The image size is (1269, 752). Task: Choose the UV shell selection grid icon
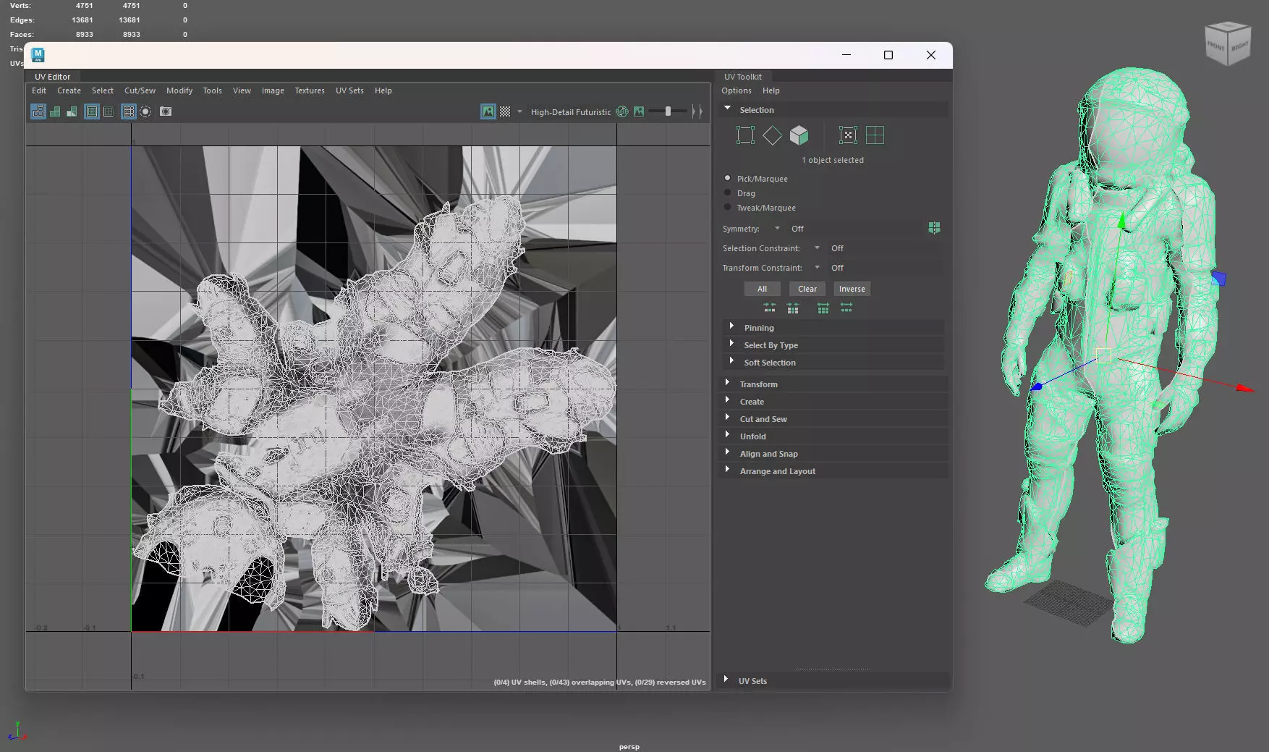click(x=875, y=135)
